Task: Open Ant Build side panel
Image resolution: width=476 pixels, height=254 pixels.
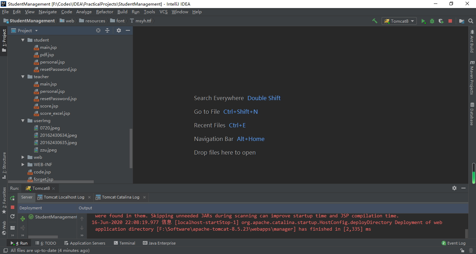Action: (x=472, y=41)
